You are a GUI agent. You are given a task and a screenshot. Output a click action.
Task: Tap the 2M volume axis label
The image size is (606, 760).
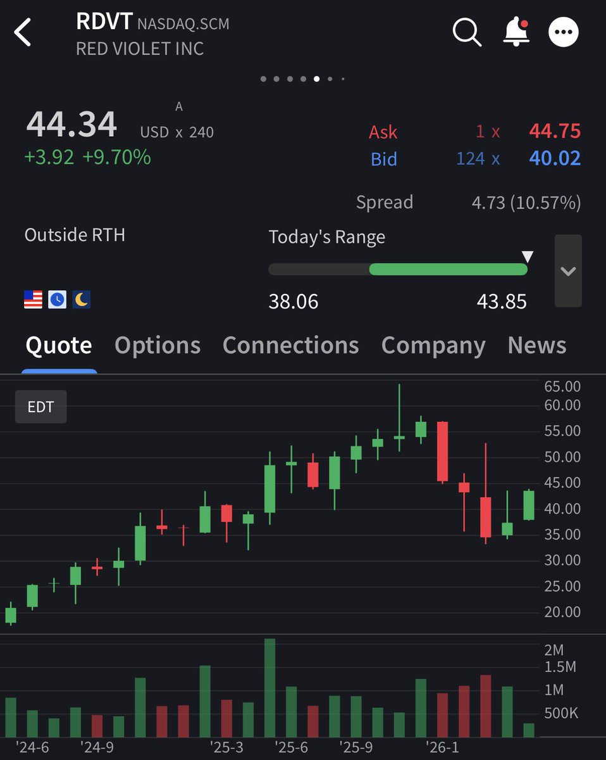[553, 650]
